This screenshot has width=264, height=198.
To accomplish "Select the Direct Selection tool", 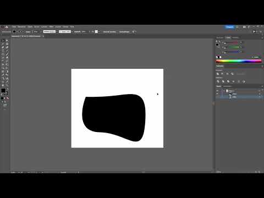I will (x=7, y=41).
